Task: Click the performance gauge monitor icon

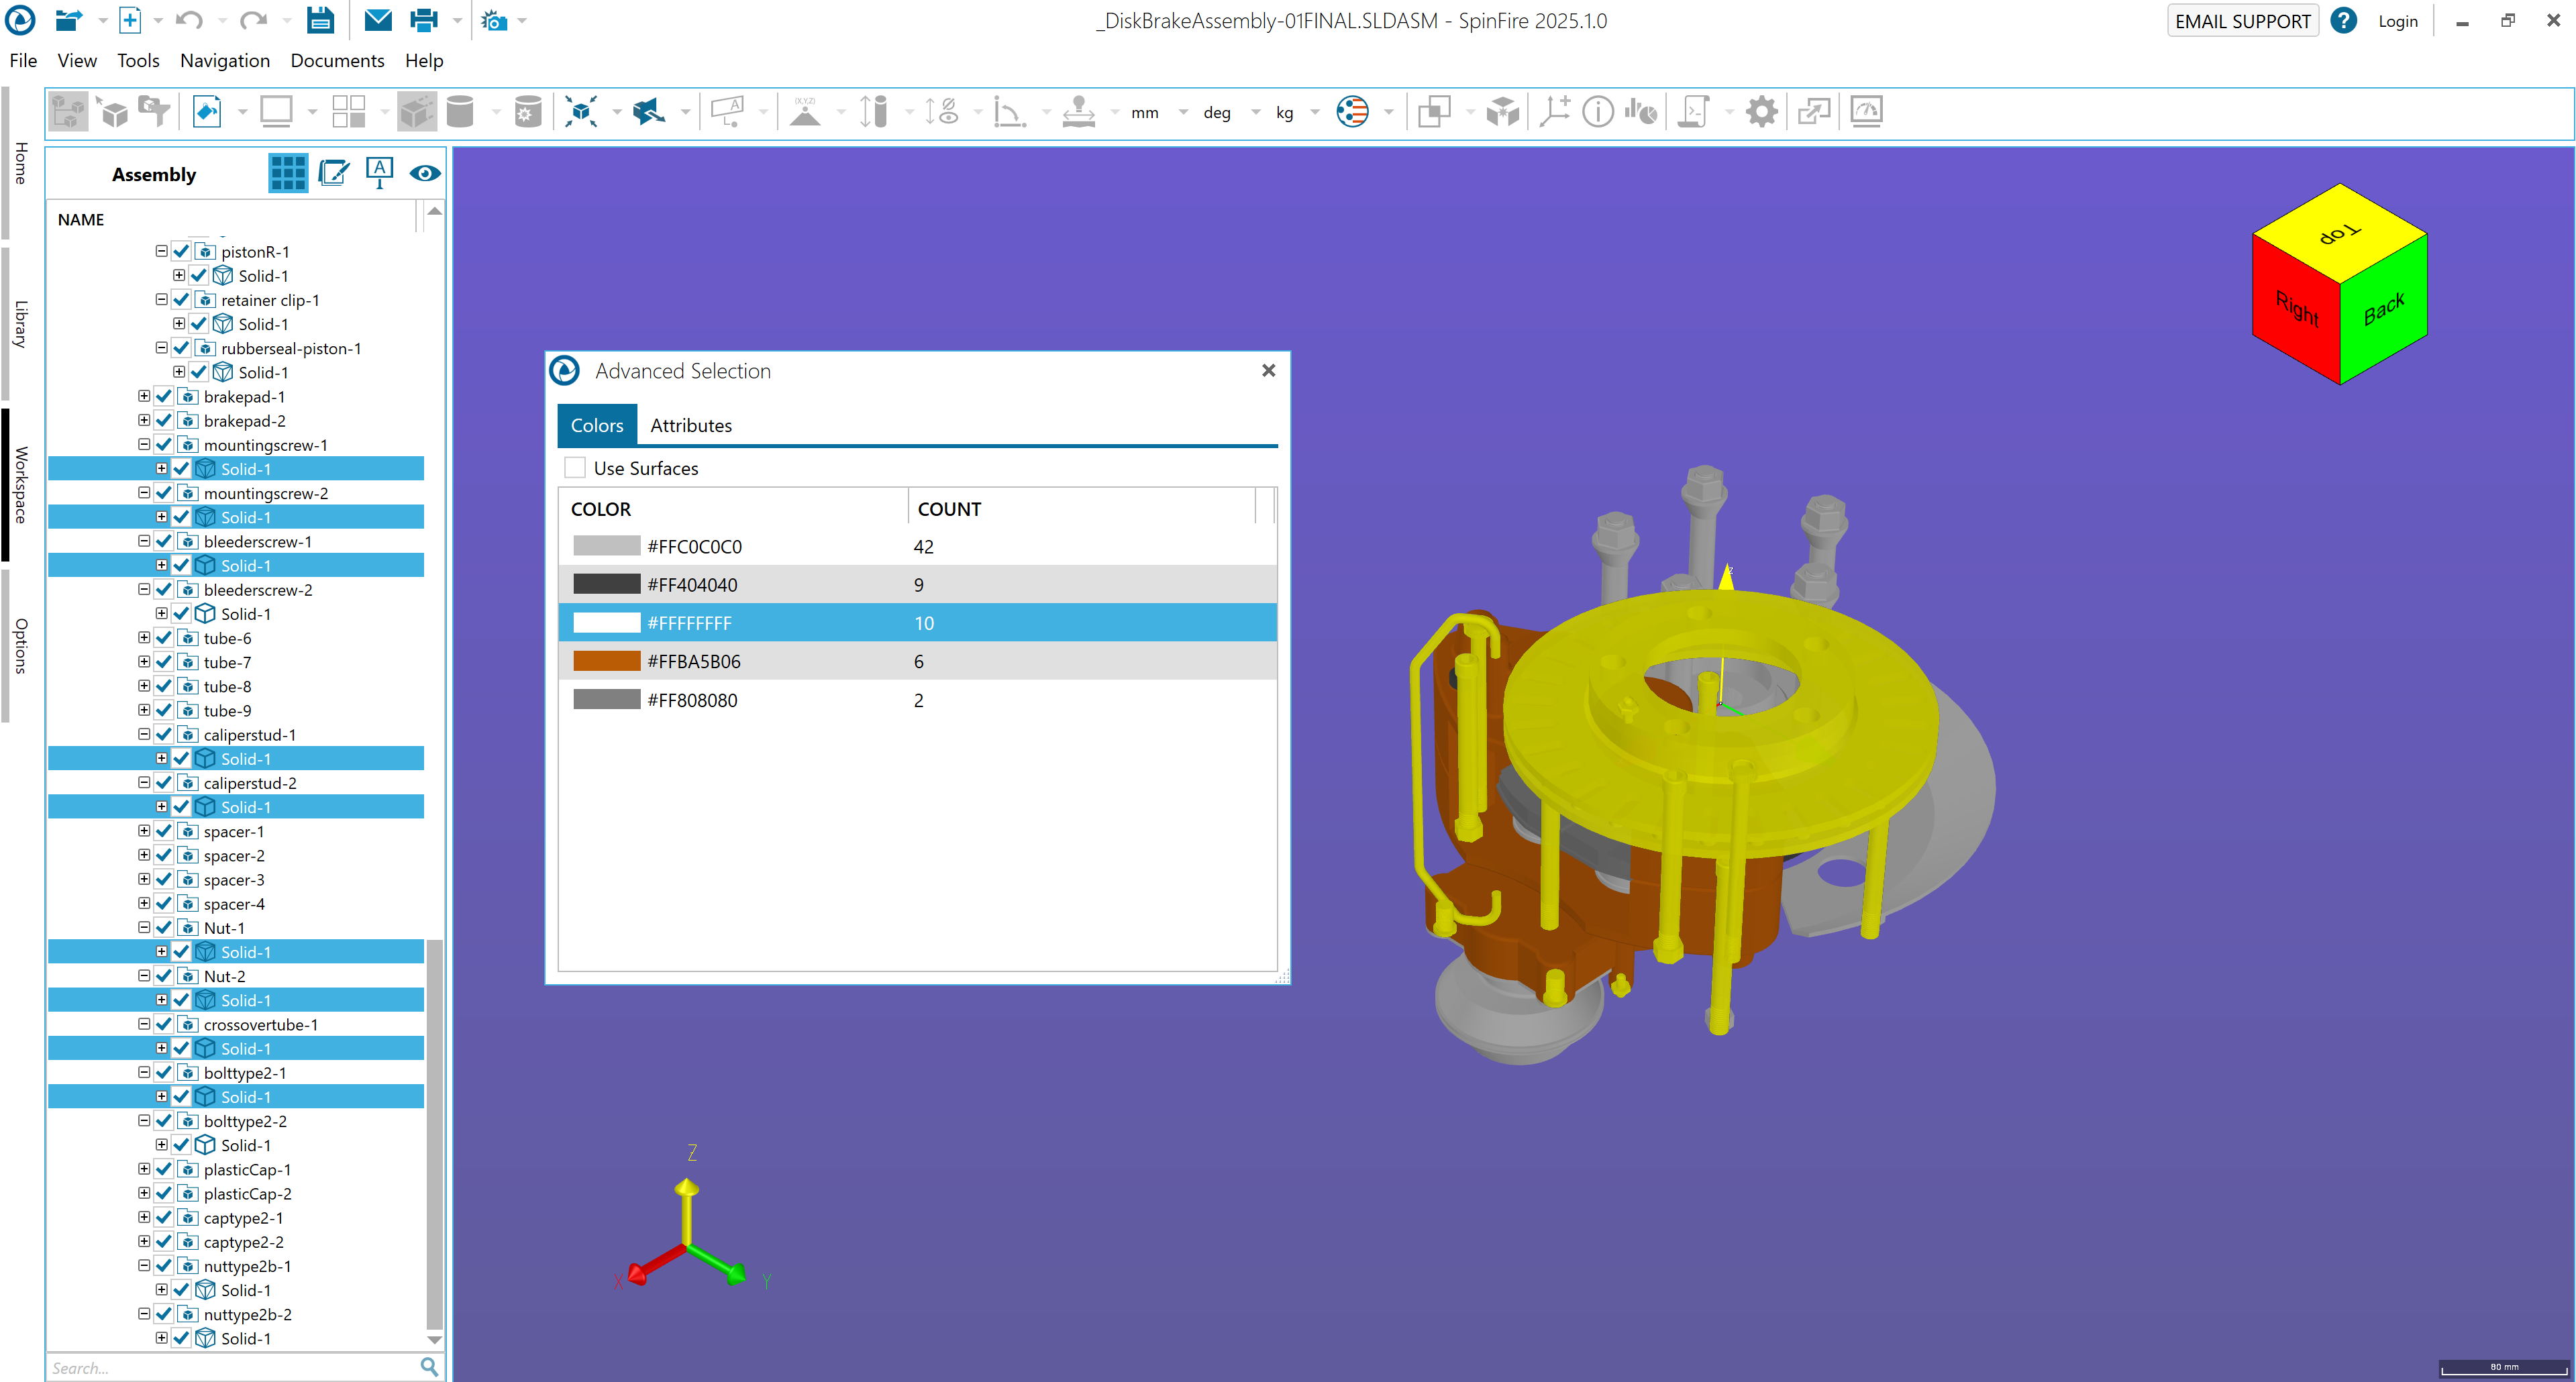Action: click(1866, 112)
